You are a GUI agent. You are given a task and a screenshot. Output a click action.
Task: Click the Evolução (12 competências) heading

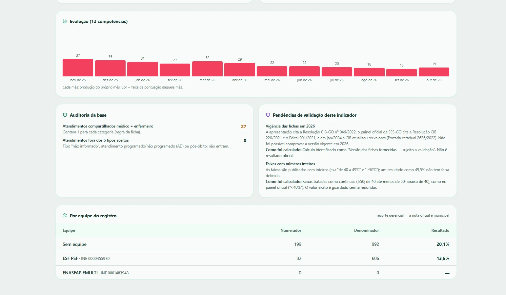point(99,21)
